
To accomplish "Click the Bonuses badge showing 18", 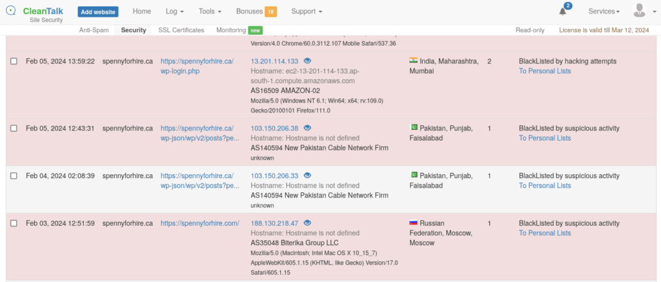I will [x=270, y=12].
